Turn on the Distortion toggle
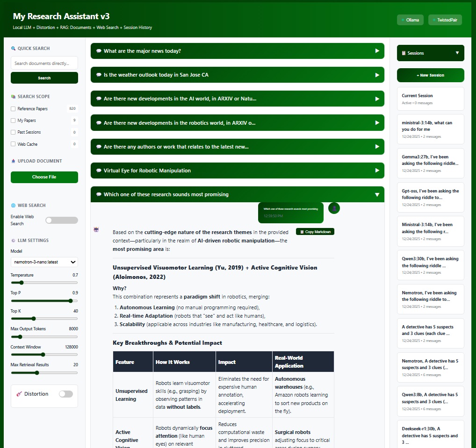This screenshot has width=476, height=448. pos(65,394)
